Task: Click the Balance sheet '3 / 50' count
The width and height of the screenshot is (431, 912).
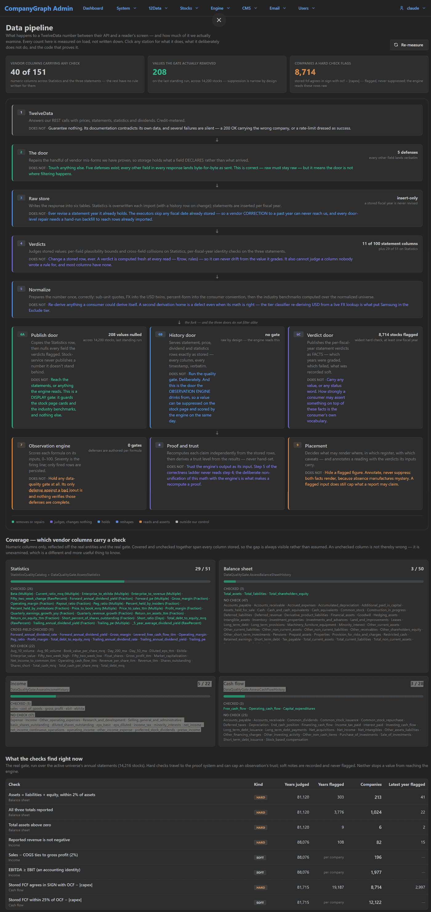Action: tap(417, 569)
